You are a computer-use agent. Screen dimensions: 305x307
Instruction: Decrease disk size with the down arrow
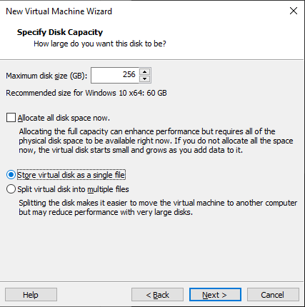(144, 79)
